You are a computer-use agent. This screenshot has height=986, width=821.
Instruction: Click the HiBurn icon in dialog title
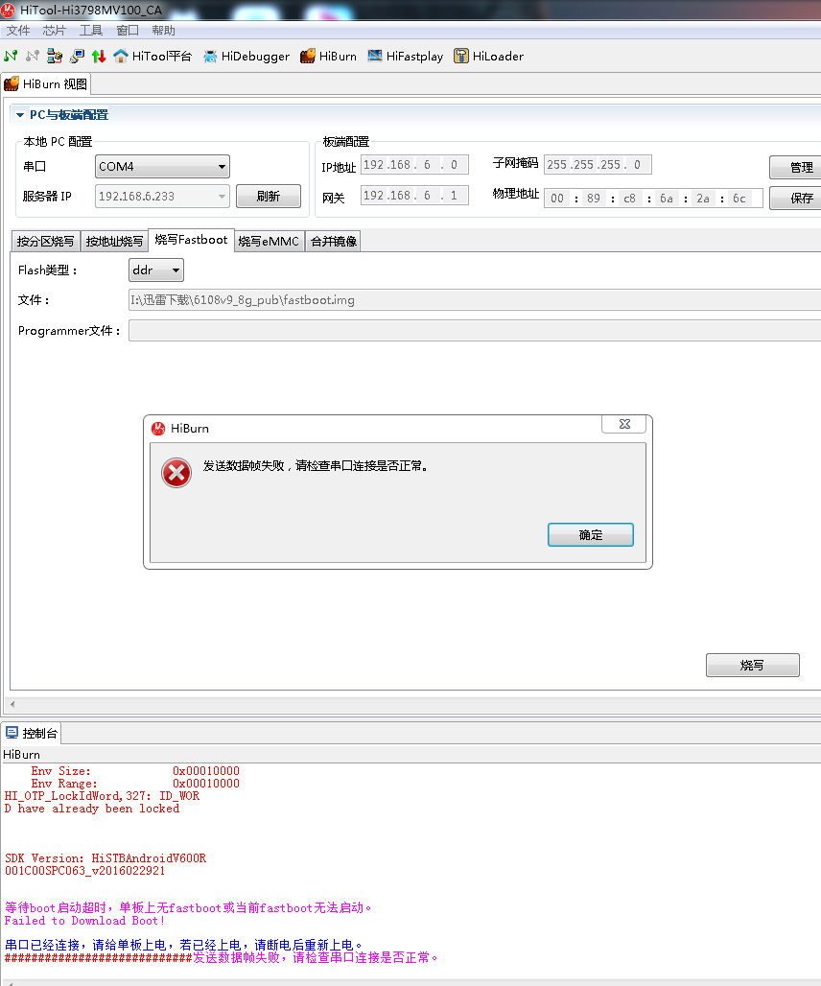point(158,428)
